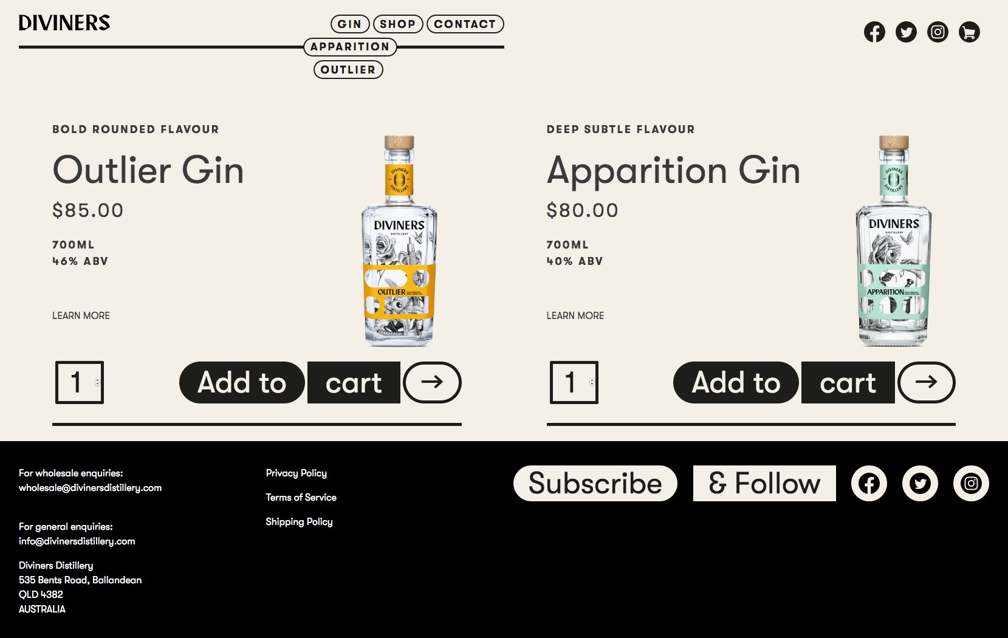This screenshot has height=638, width=1008.
Task: Click the Subscribe button in the footer
Action: point(595,484)
